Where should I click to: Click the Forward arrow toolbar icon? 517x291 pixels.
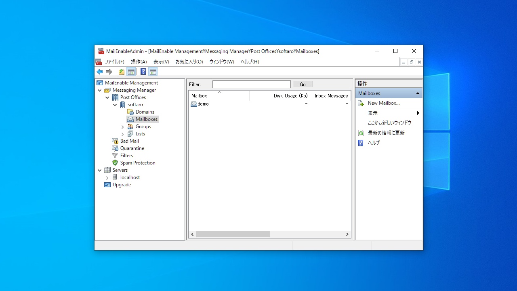pyautogui.click(x=109, y=72)
